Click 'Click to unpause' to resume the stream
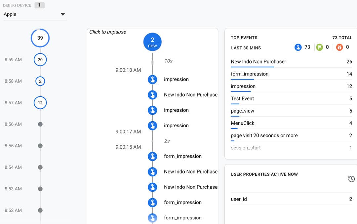 [108, 32]
